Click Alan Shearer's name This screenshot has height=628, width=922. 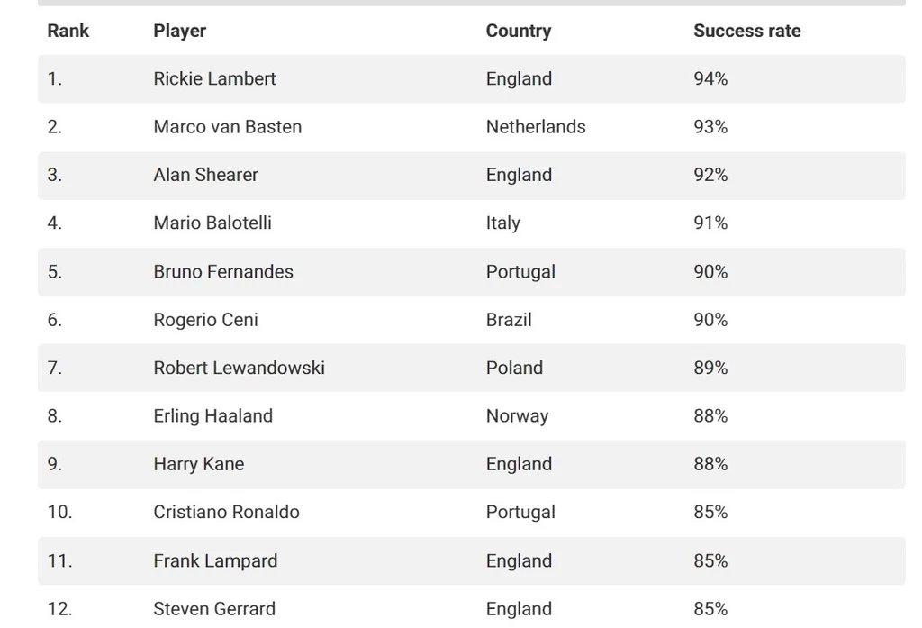pos(205,175)
